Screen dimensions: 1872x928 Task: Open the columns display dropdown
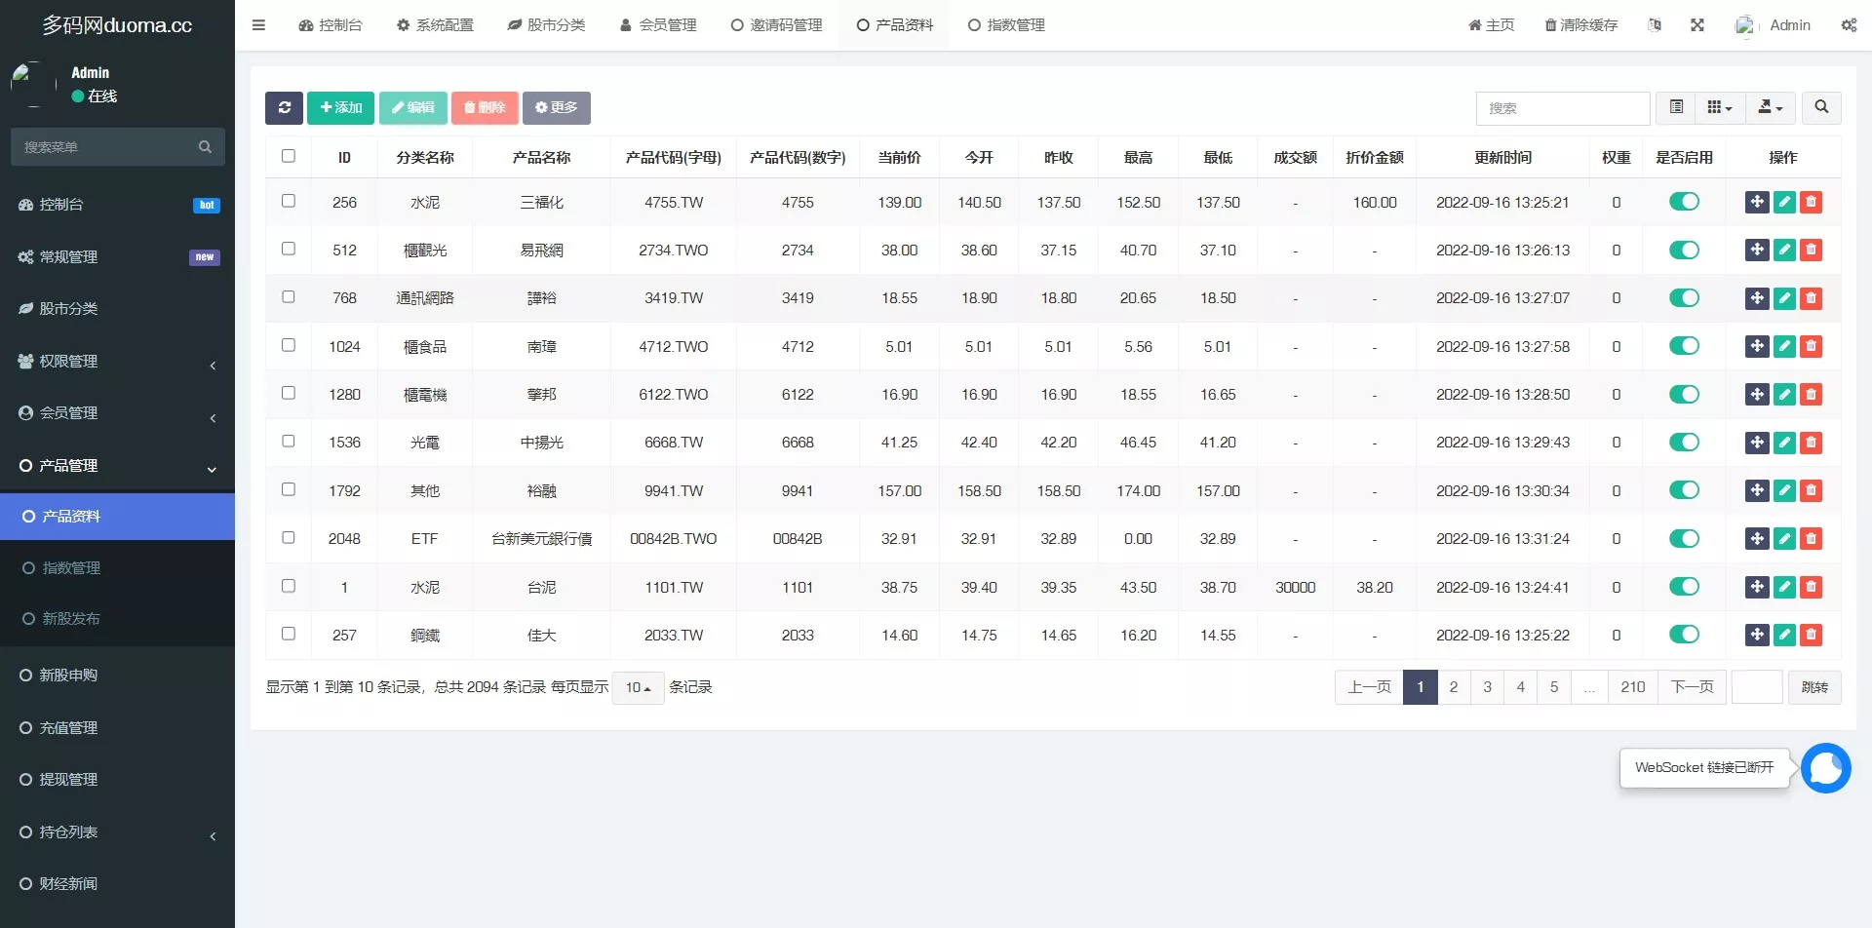point(1719,108)
